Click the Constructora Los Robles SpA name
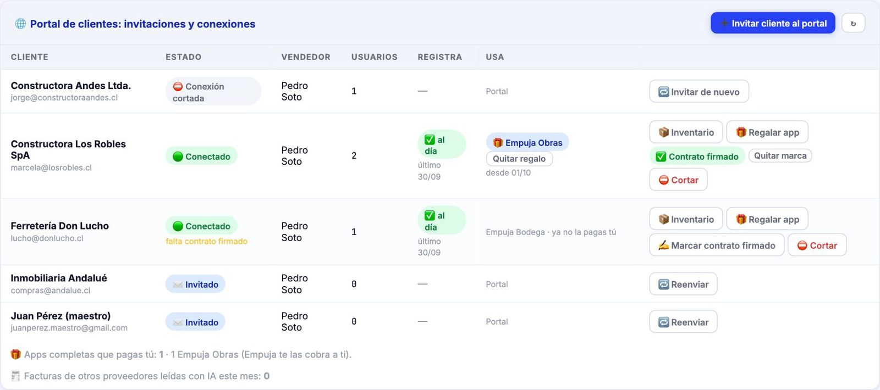 68,149
